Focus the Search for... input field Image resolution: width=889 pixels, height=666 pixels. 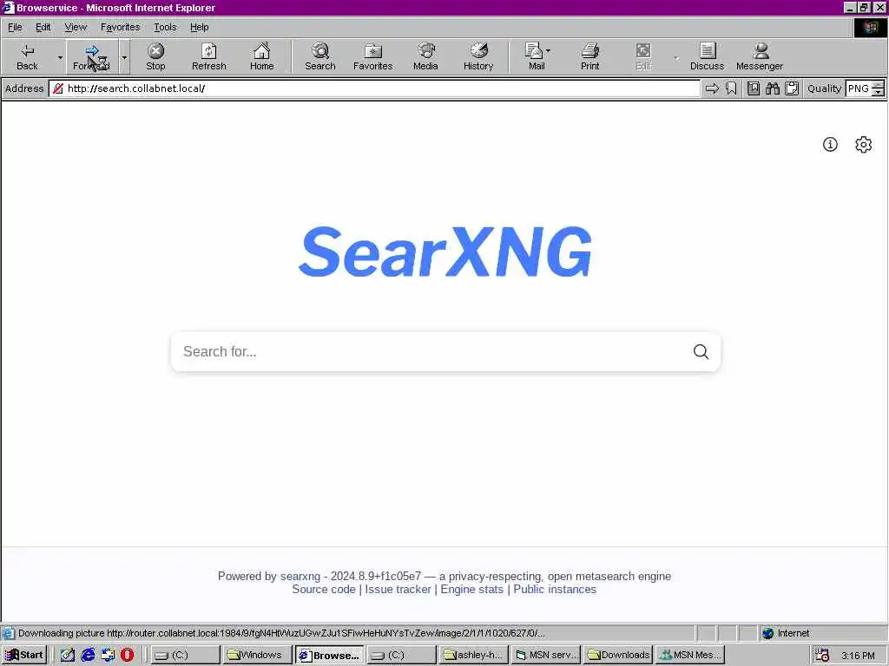[x=431, y=352]
